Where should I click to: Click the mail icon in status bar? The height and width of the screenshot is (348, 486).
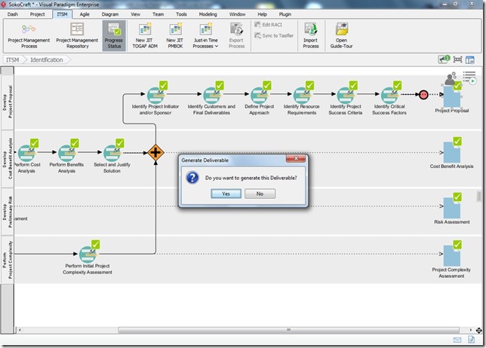457,340
